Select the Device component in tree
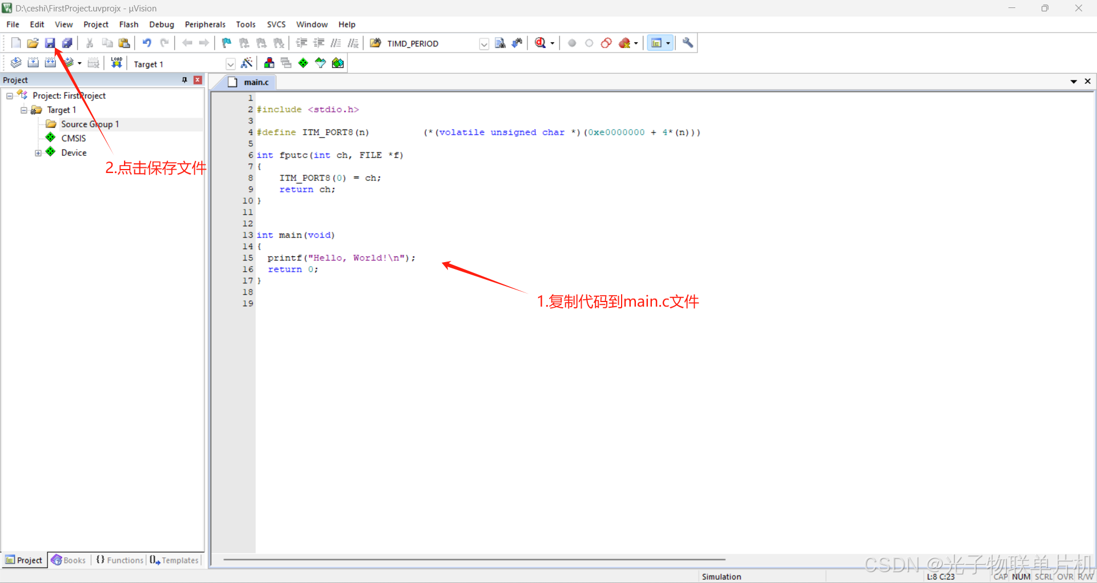 [74, 153]
